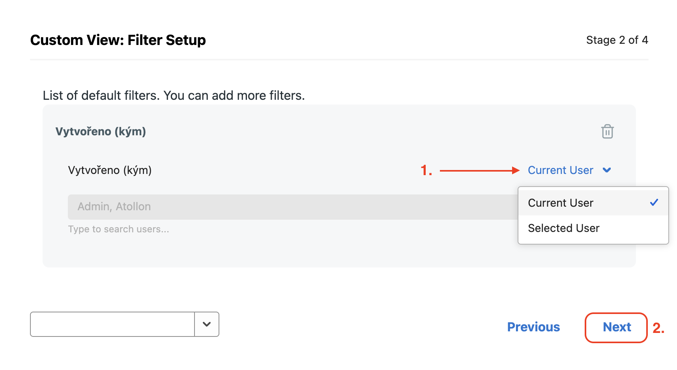Click the "Type to search users..." hint
Image resolution: width=677 pixels, height=370 pixels.
pyautogui.click(x=118, y=229)
